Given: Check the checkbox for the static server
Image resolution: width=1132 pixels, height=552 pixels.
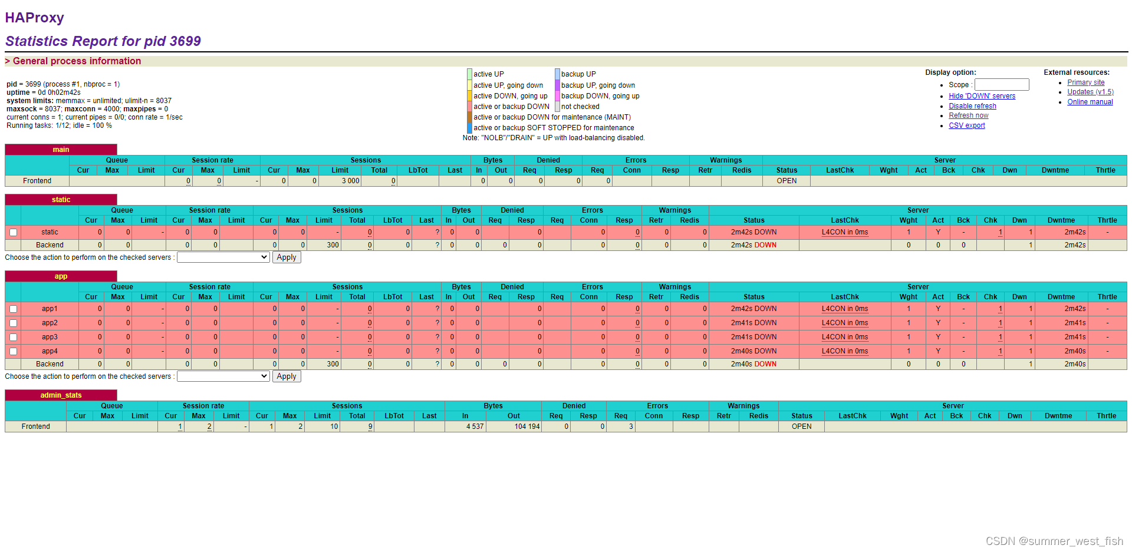Looking at the screenshot, I should pyautogui.click(x=13, y=232).
